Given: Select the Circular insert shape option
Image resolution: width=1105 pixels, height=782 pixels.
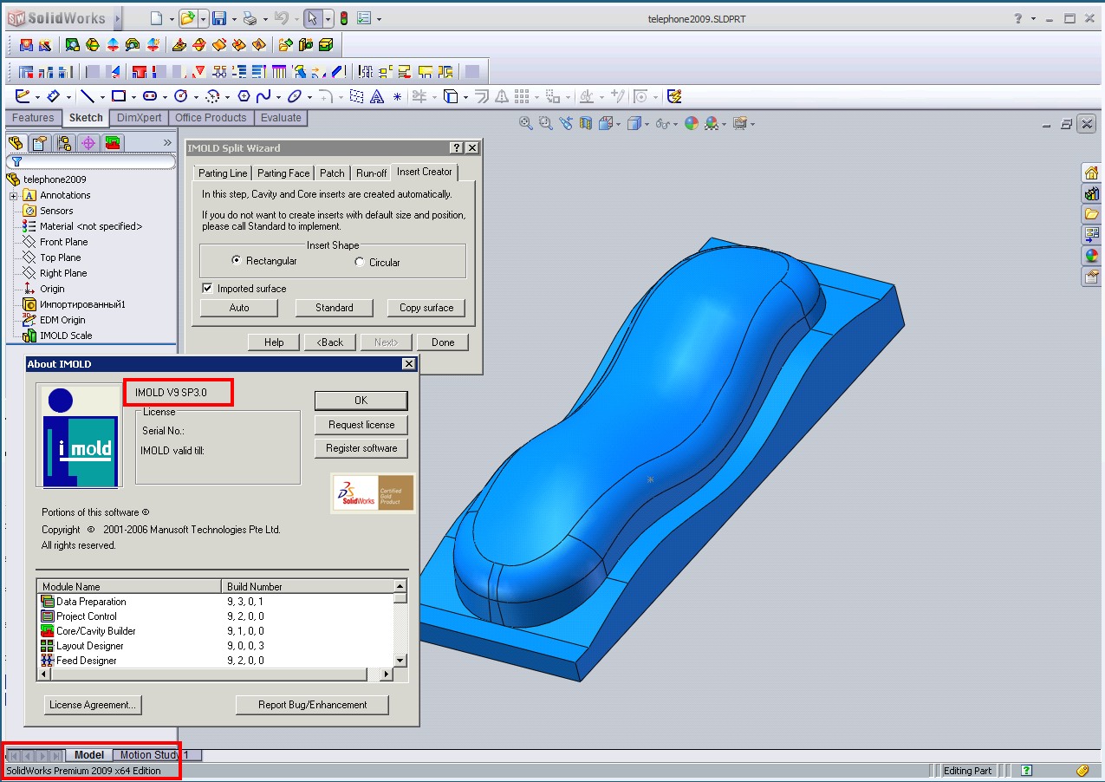Looking at the screenshot, I should point(360,262).
